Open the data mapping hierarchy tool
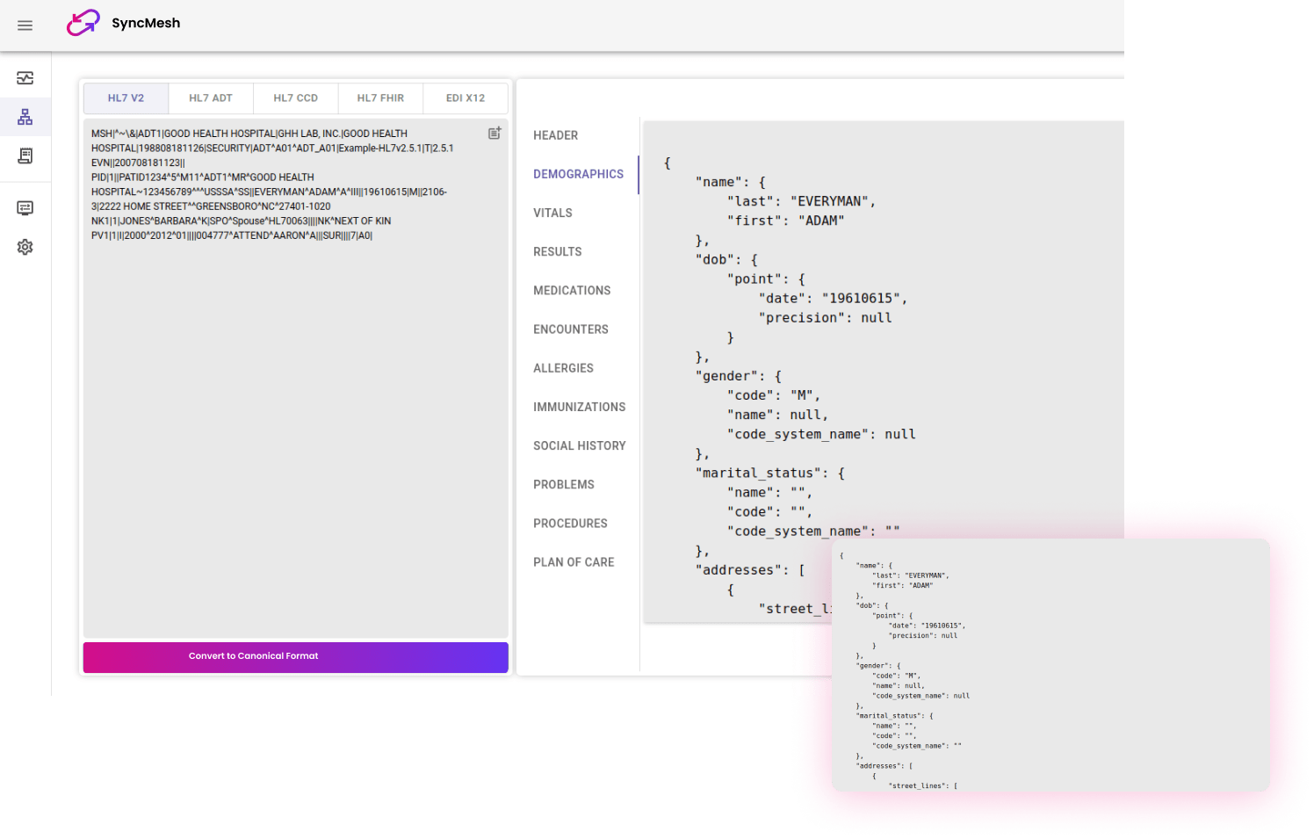Viewport: 1314px width, 839px height. pyautogui.click(x=25, y=116)
